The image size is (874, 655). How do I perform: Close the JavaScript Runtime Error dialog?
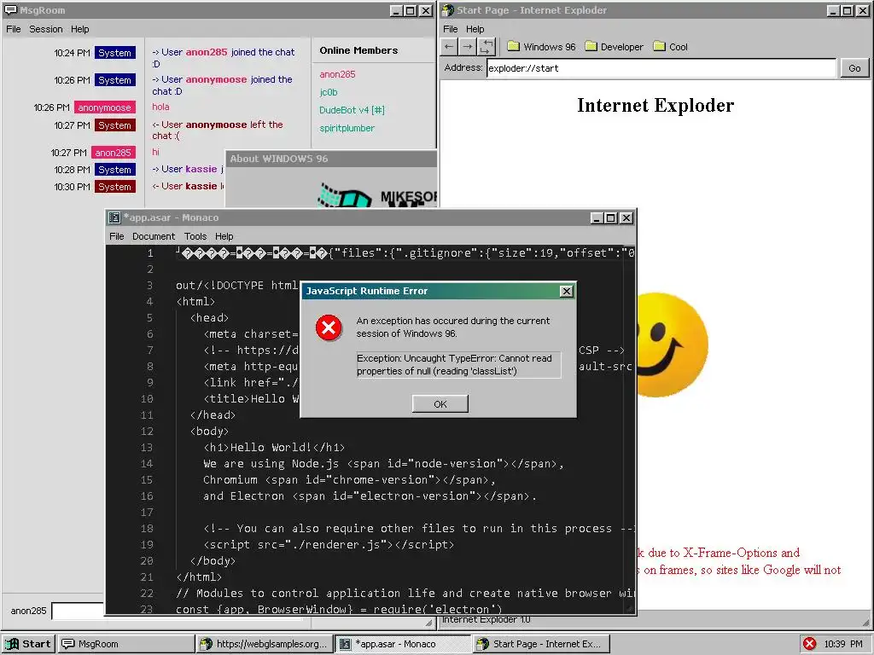pos(567,291)
